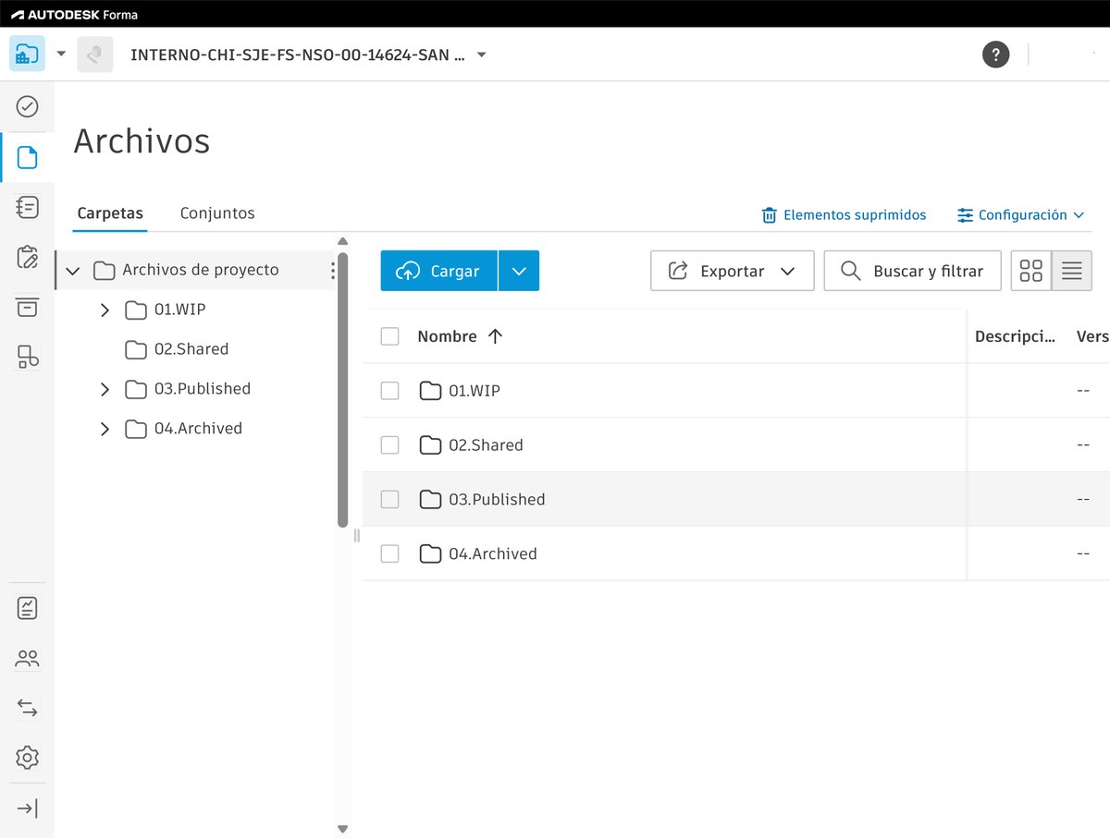The width and height of the screenshot is (1110, 838).
Task: Open the 01.WIP folder in the list
Action: [x=474, y=391]
